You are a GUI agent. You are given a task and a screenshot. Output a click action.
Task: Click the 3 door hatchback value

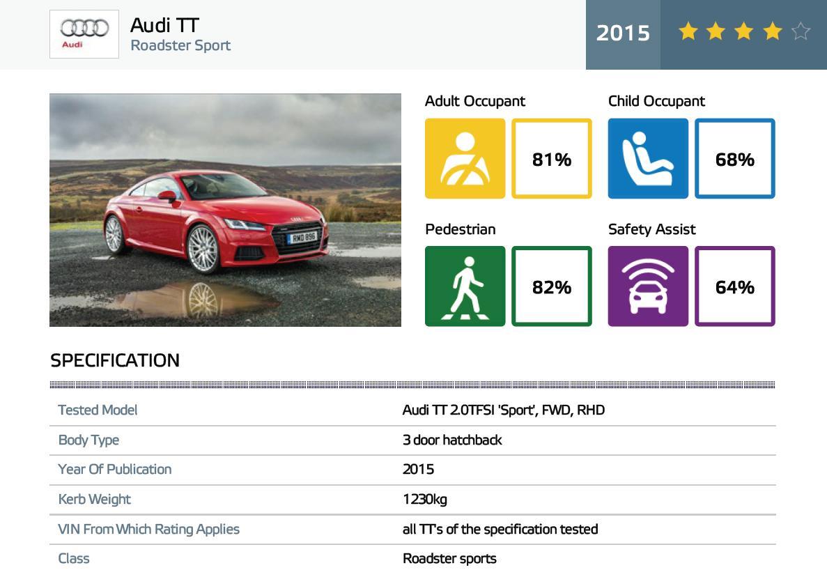tap(452, 440)
